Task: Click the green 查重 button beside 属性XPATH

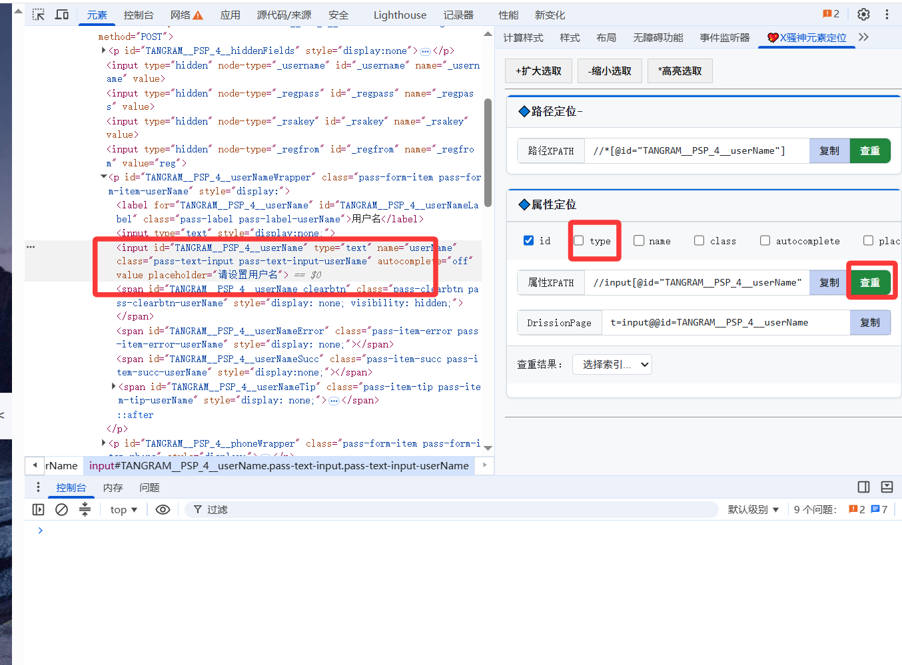Action: pos(870,282)
